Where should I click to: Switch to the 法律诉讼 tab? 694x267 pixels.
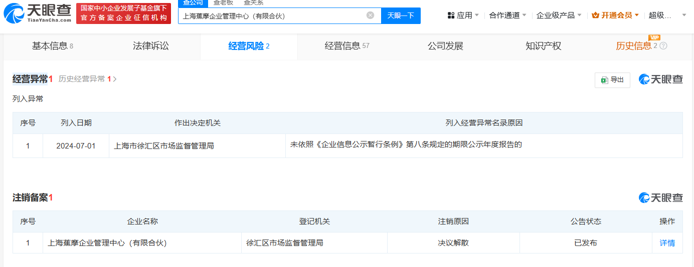coord(151,46)
